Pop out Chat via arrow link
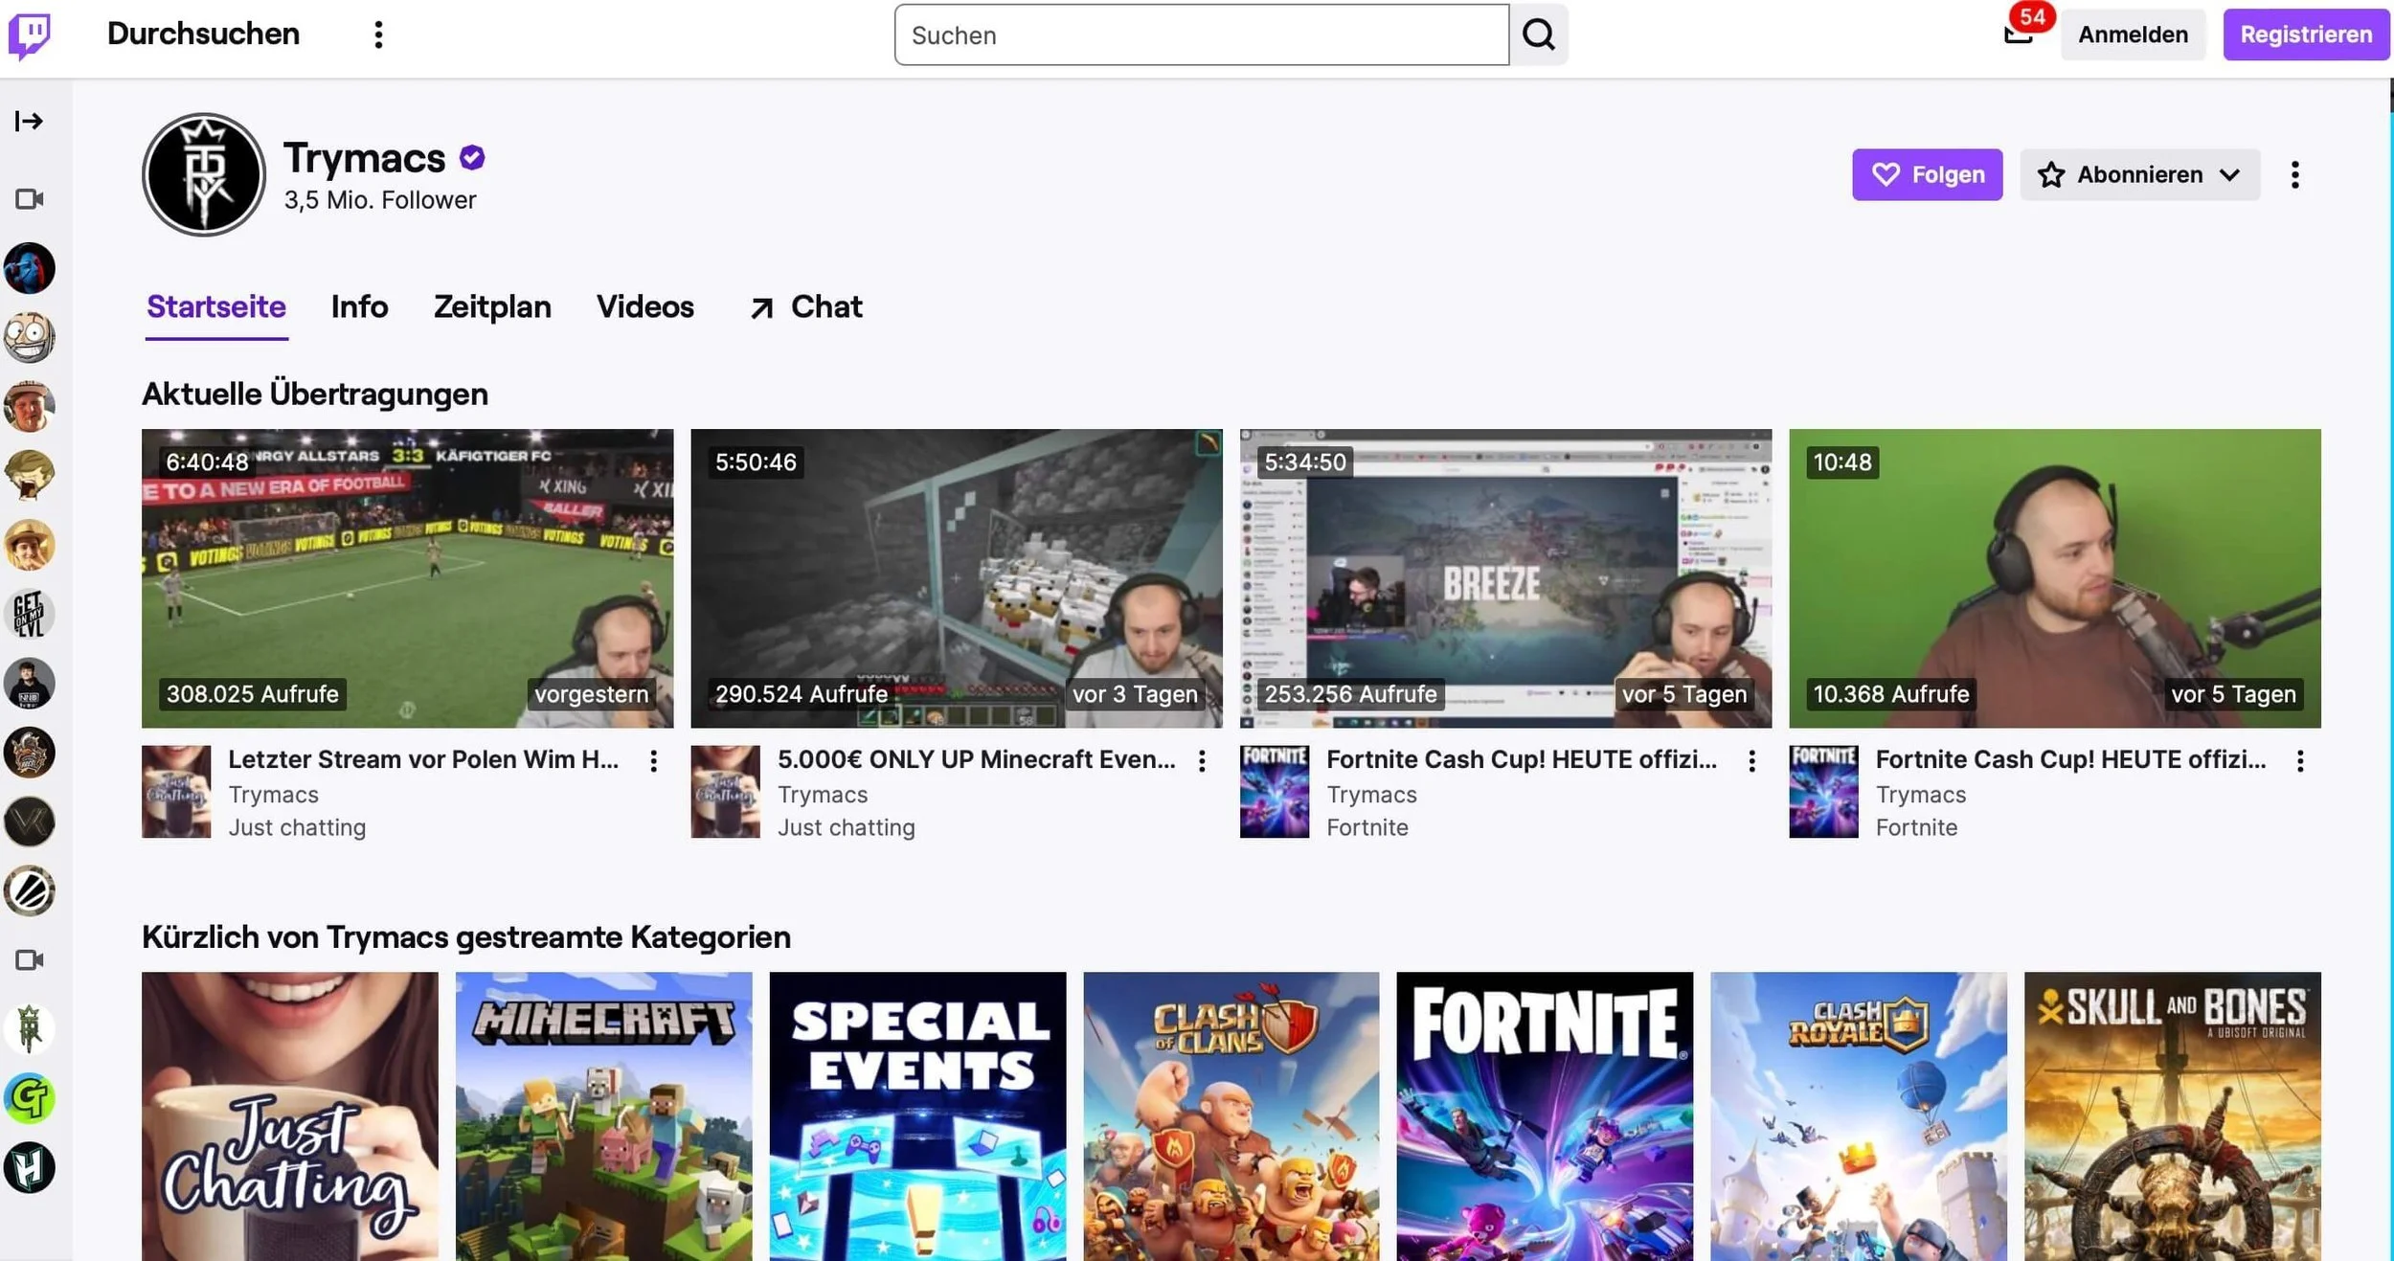Viewport: 2394px width, 1261px height. pyautogui.click(x=806, y=306)
